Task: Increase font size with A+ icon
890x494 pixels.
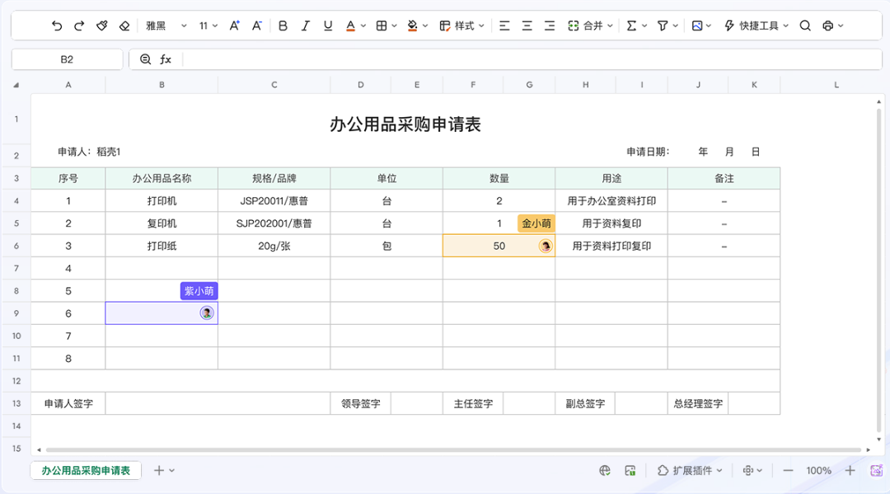Action: pos(235,26)
